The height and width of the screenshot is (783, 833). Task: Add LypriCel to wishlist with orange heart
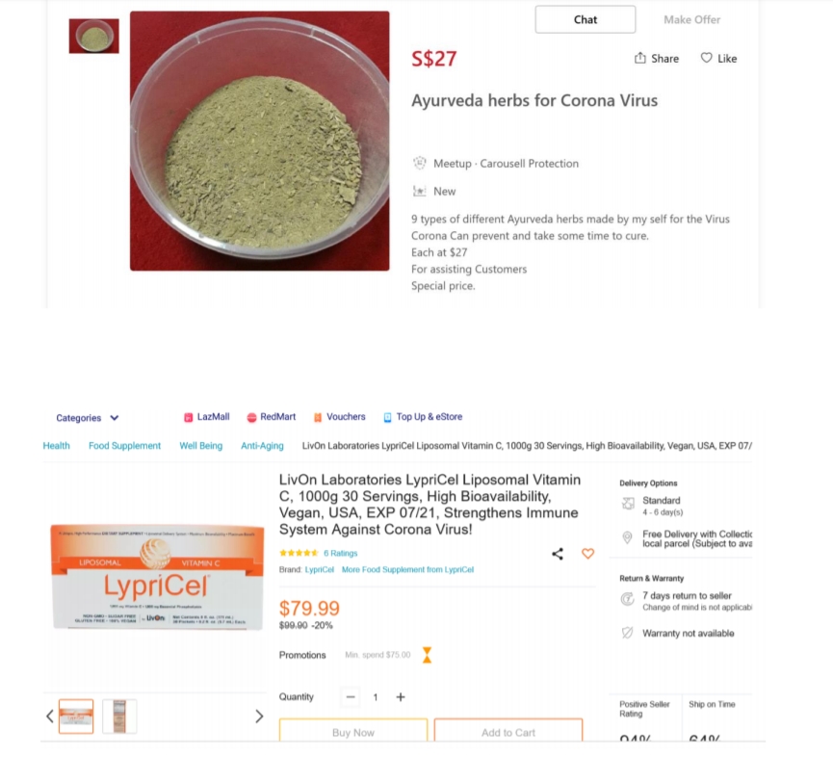(x=587, y=554)
